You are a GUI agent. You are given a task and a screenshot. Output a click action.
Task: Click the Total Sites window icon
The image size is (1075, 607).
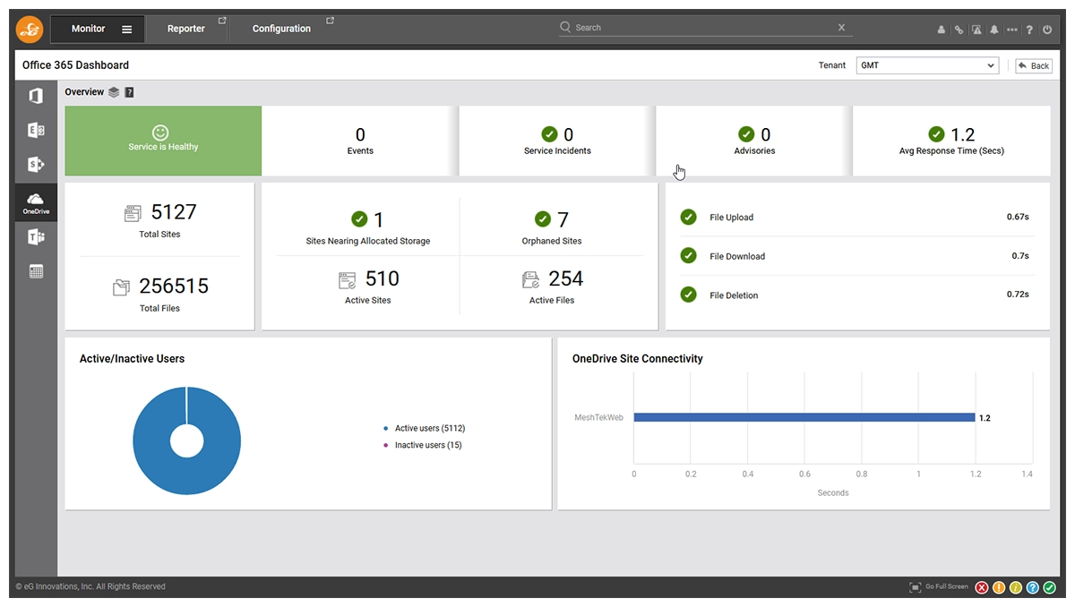[133, 213]
